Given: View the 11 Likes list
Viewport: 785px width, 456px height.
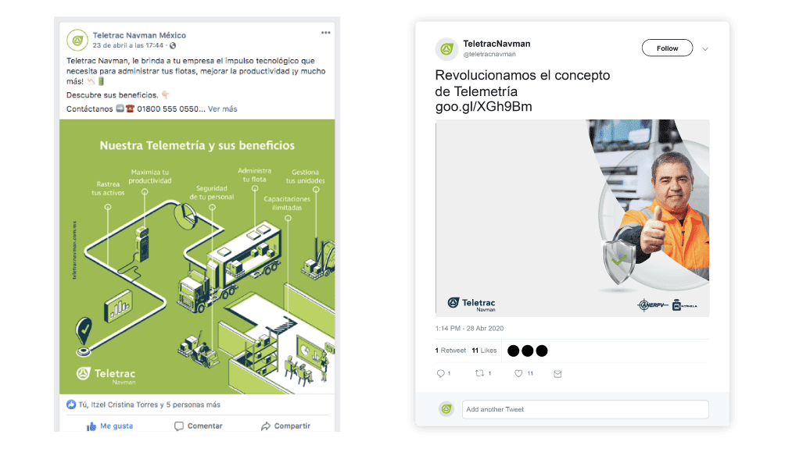Looking at the screenshot, I should (484, 351).
